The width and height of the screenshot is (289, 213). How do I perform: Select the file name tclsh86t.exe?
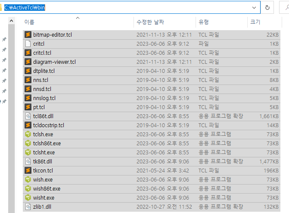click(47, 143)
